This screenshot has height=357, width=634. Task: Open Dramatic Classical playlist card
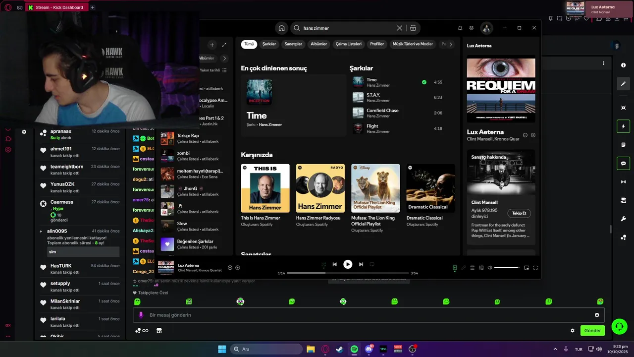[x=430, y=195]
